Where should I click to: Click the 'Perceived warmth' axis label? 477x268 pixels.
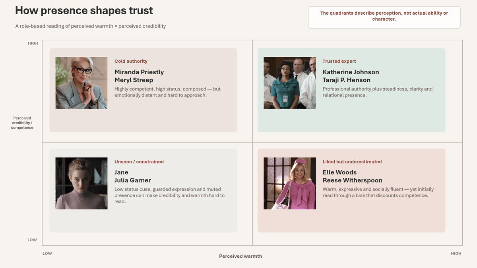(240, 256)
